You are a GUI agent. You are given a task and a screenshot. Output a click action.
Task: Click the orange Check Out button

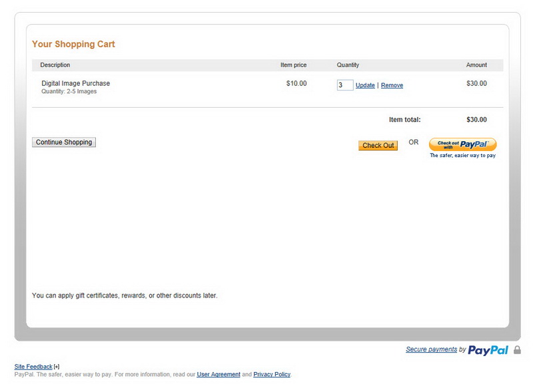click(378, 145)
